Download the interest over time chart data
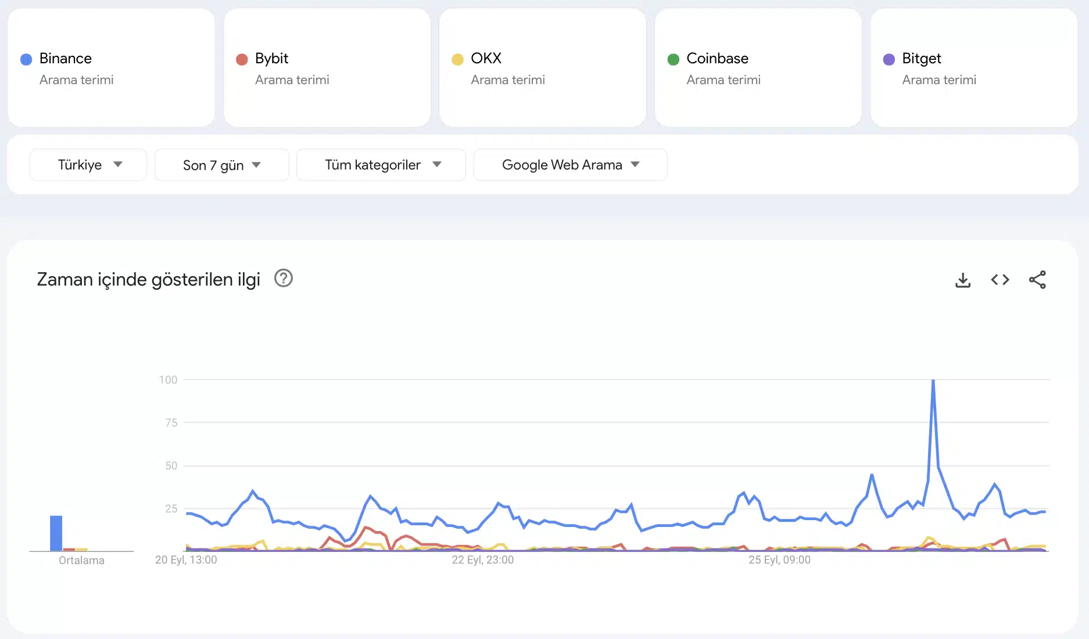 pyautogui.click(x=963, y=280)
